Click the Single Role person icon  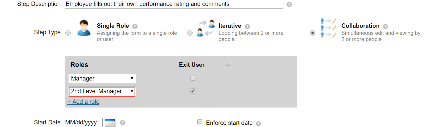pyautogui.click(x=84, y=28)
